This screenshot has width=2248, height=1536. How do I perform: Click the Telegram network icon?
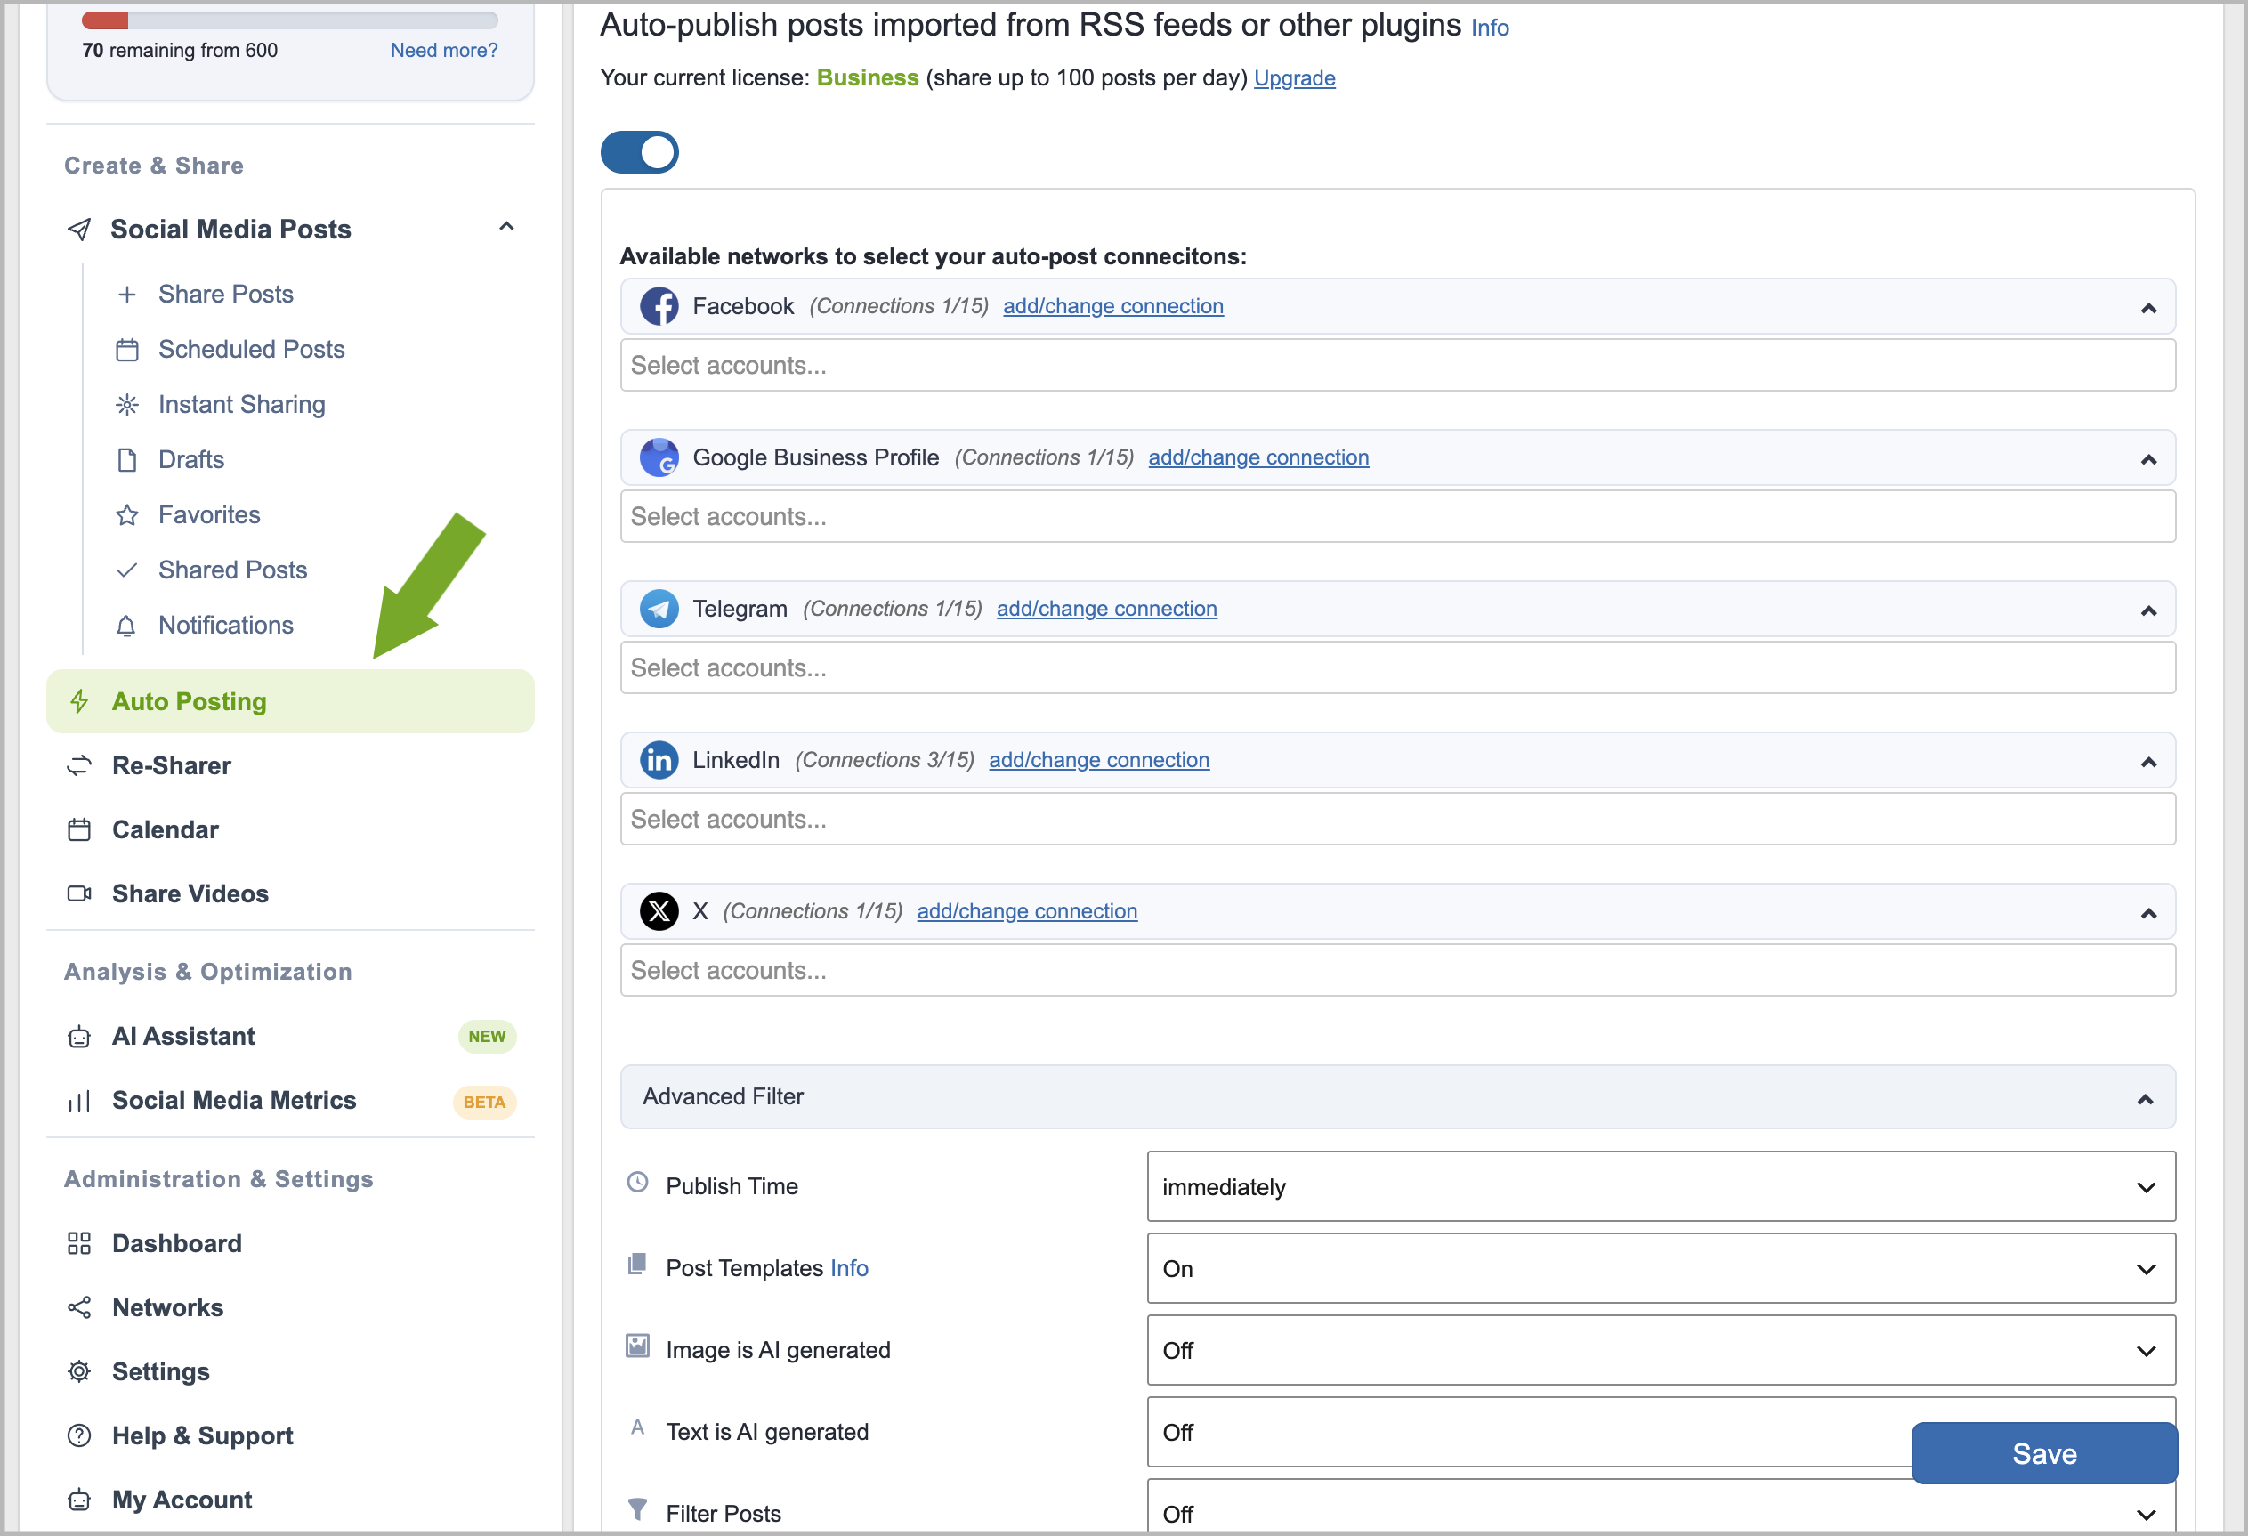(x=659, y=610)
